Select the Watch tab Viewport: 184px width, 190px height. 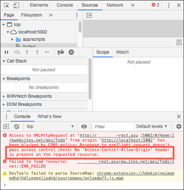(x=122, y=52)
